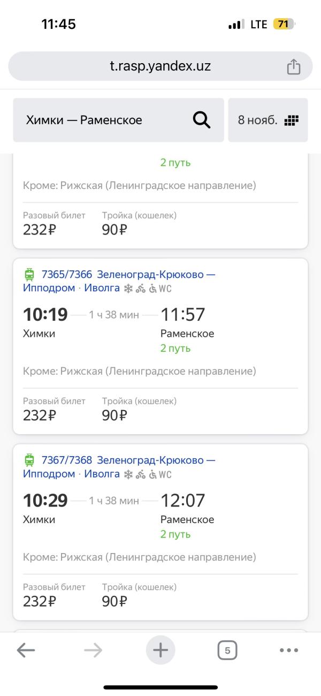Tap the search magnifier icon

[x=201, y=120]
